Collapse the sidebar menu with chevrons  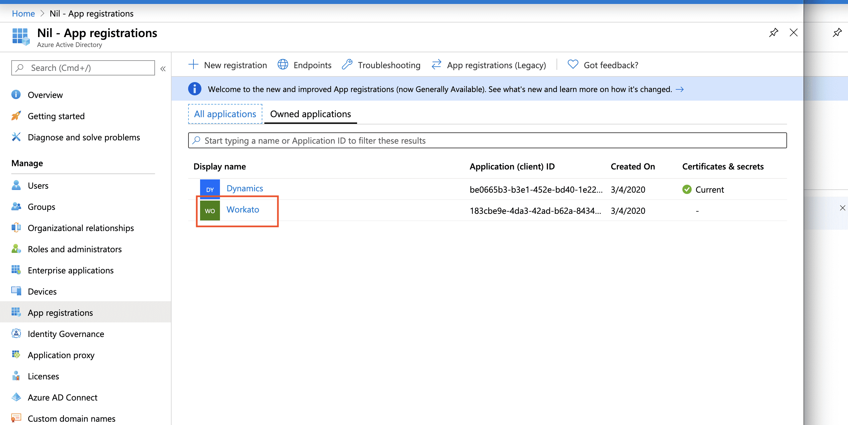click(x=163, y=69)
